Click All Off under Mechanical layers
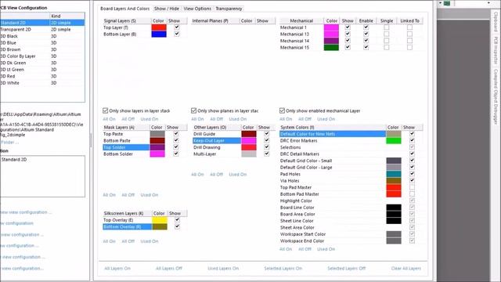 [x=305, y=119]
